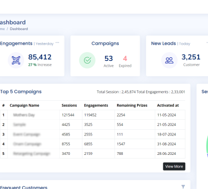Image resolution: width=208 pixels, height=189 pixels.
Task: Select sessions value 3470
Action: [x=66, y=154]
